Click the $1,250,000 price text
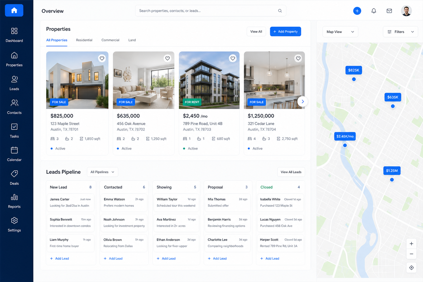Image resolution: width=423 pixels, height=282 pixels. coord(261,116)
